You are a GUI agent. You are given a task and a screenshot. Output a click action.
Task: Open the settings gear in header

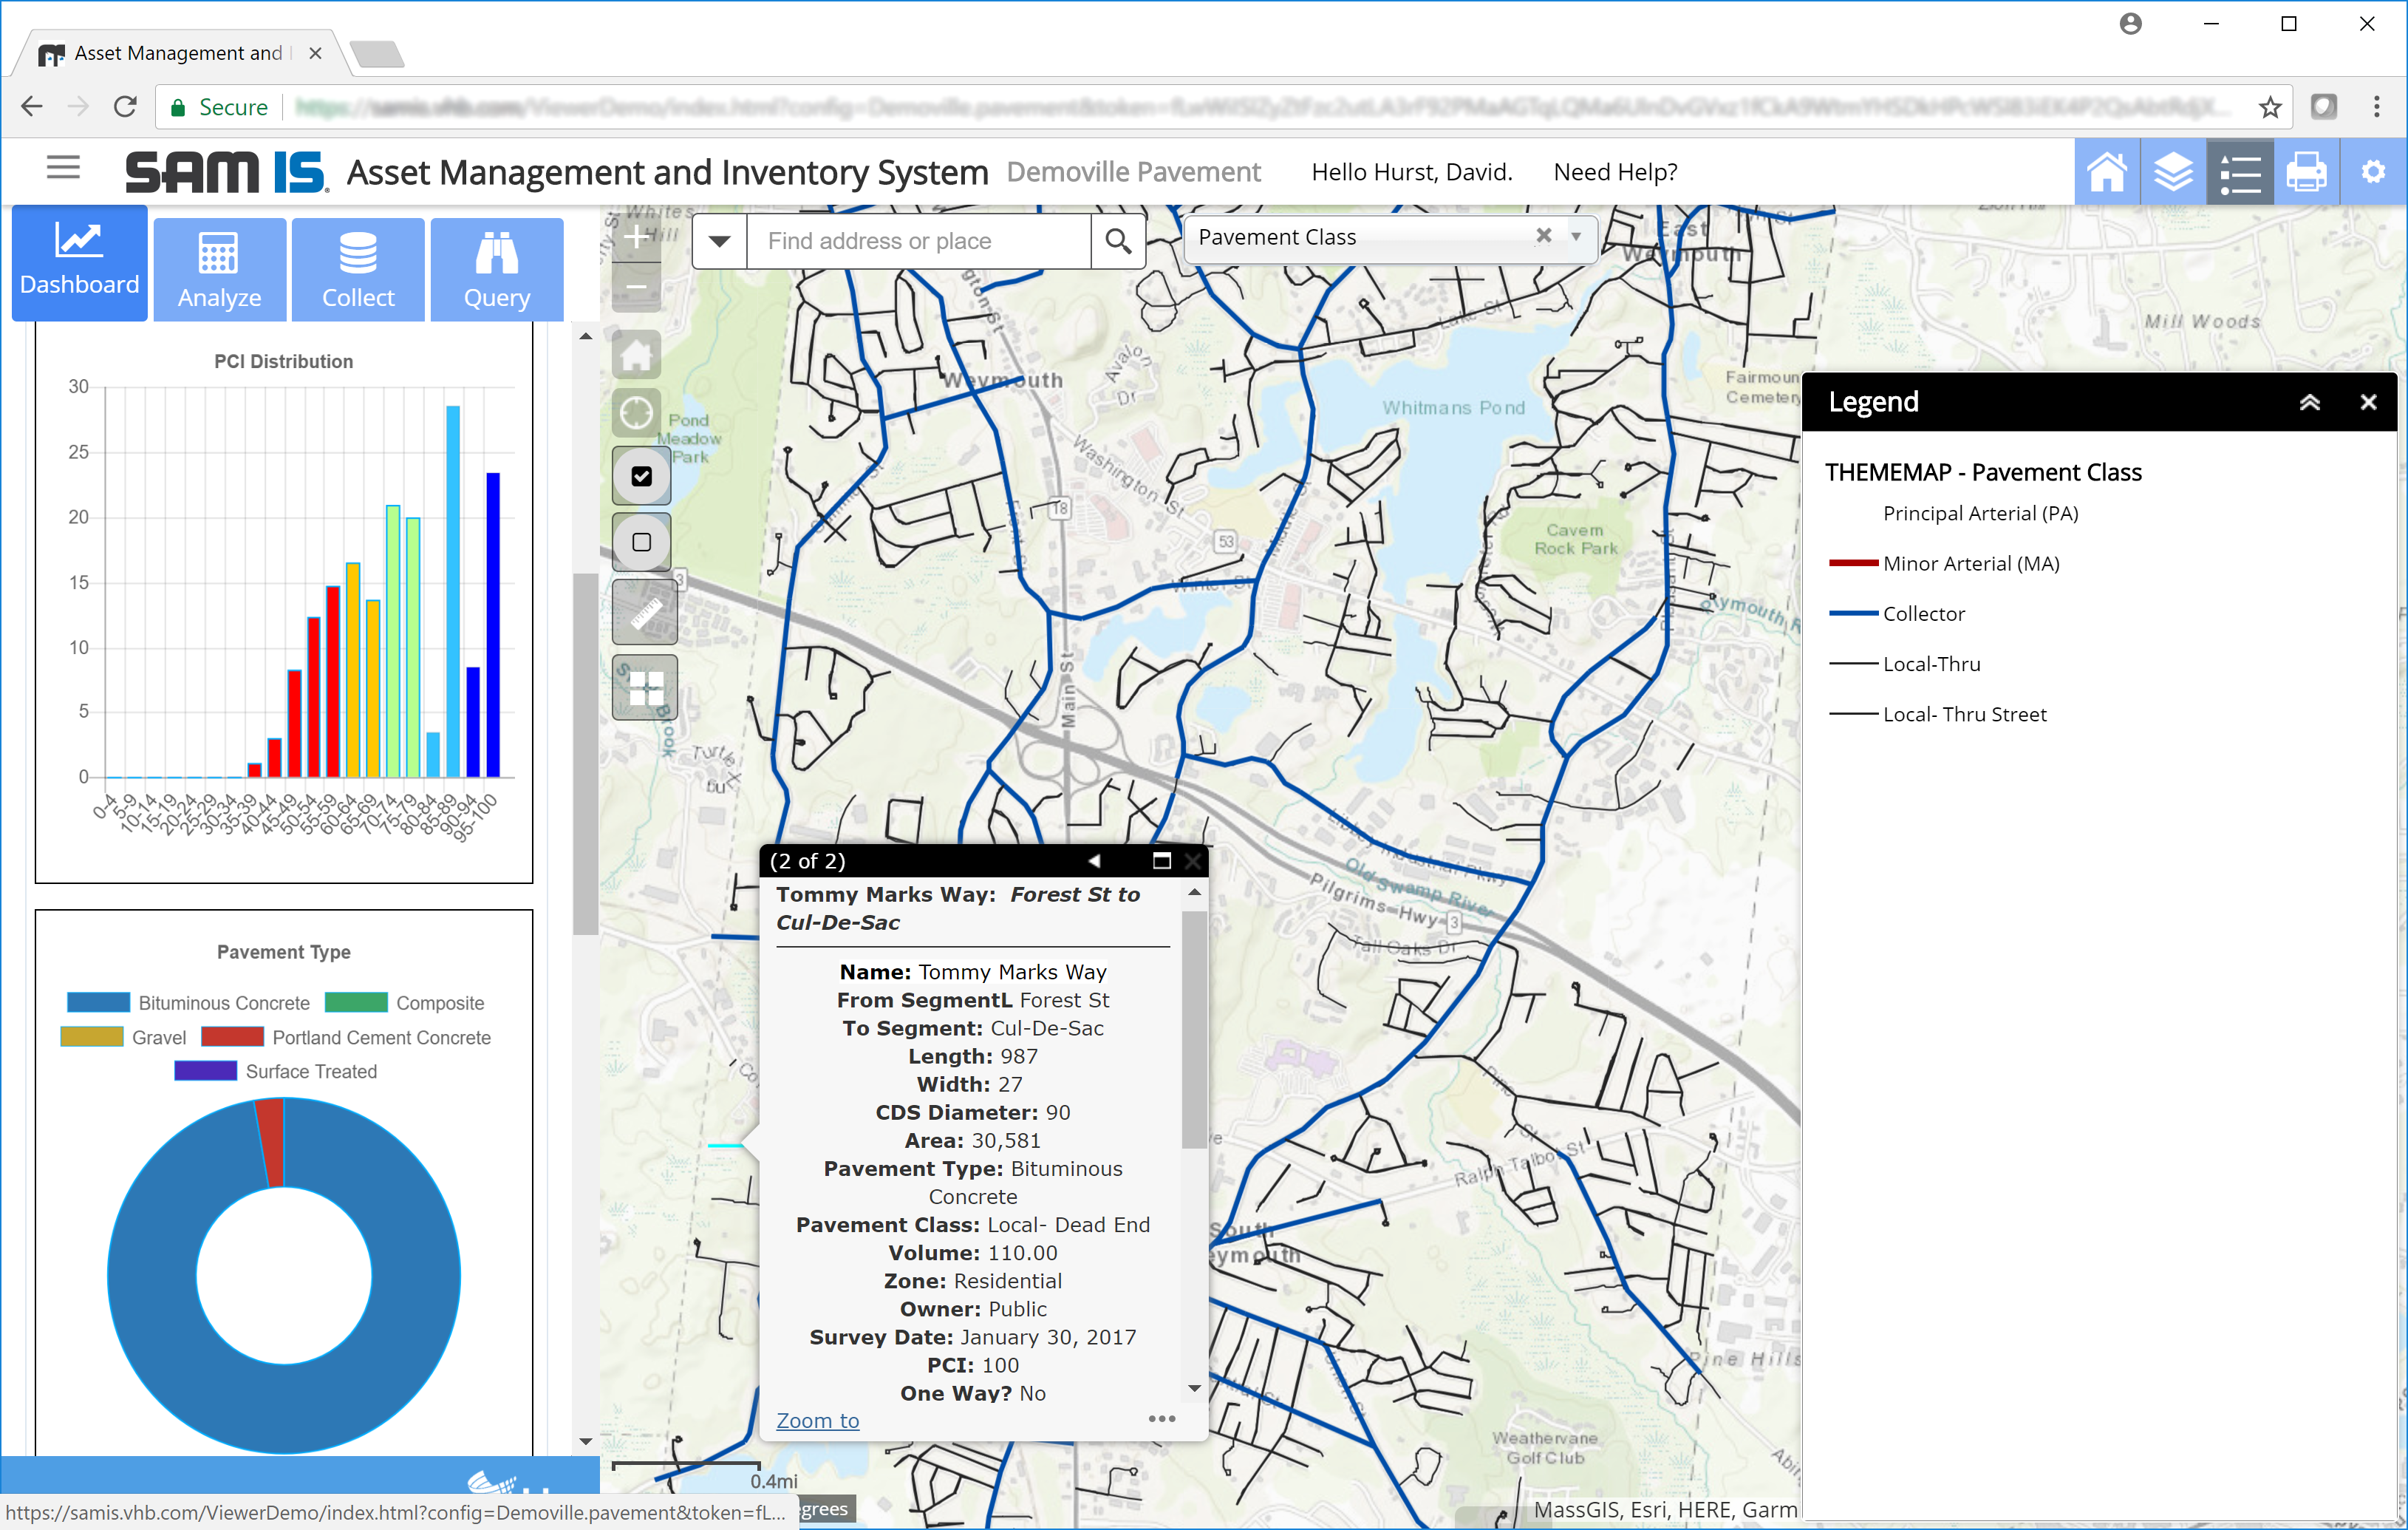pos(2373,172)
